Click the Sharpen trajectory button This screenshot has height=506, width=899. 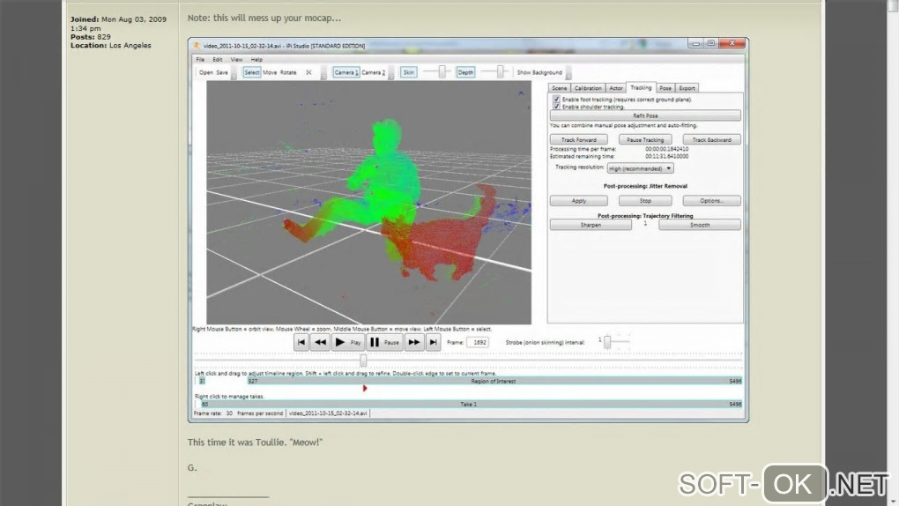pos(591,225)
